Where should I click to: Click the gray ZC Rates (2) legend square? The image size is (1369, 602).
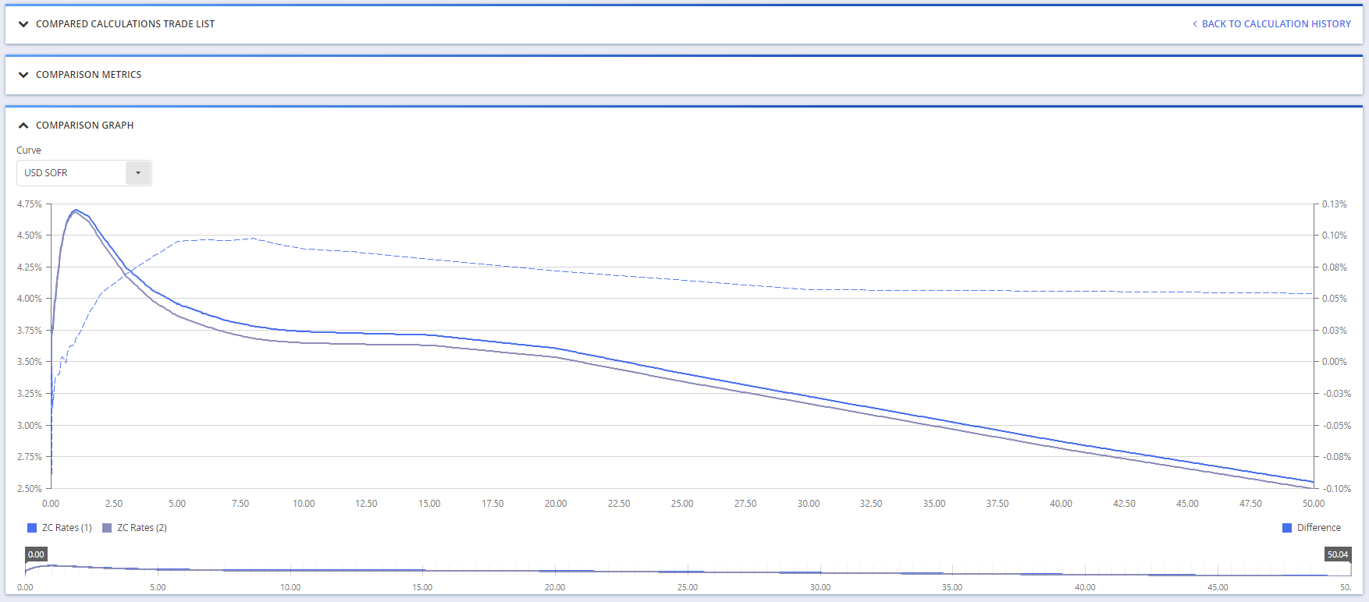coord(107,528)
